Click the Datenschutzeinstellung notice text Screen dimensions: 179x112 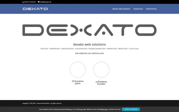[x=80, y=109]
